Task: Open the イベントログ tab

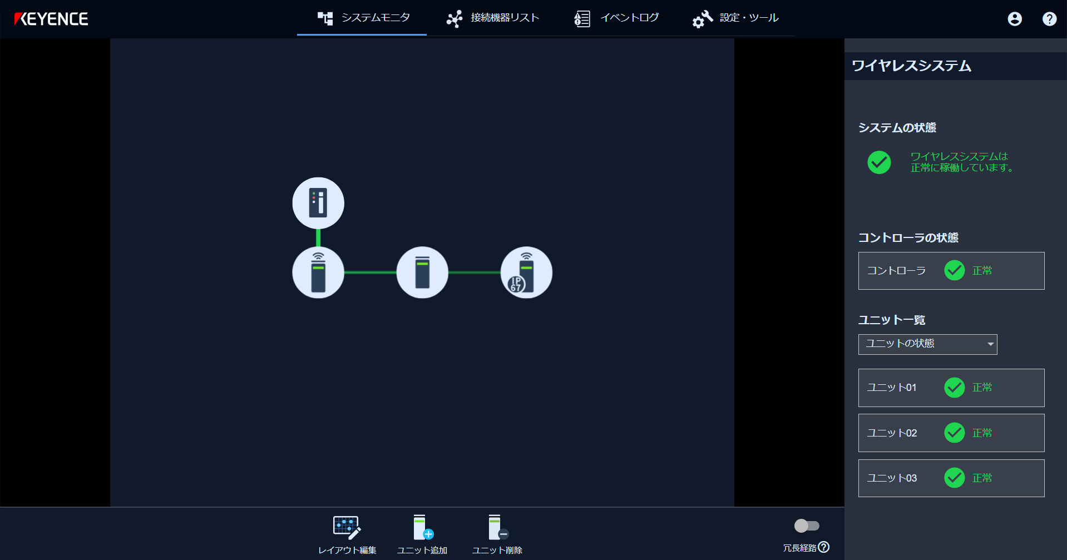Action: coord(616,18)
